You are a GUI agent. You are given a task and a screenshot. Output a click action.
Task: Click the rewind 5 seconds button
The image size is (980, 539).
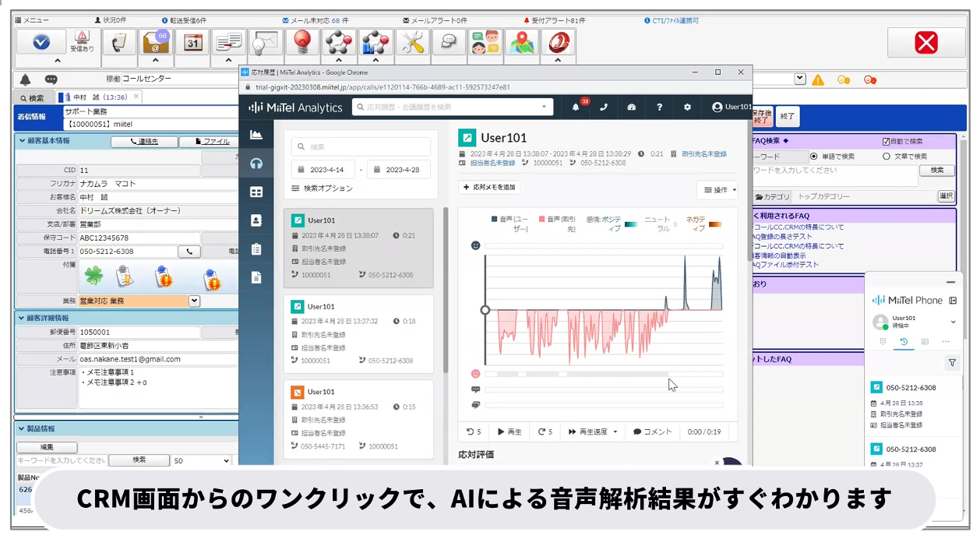click(x=474, y=432)
